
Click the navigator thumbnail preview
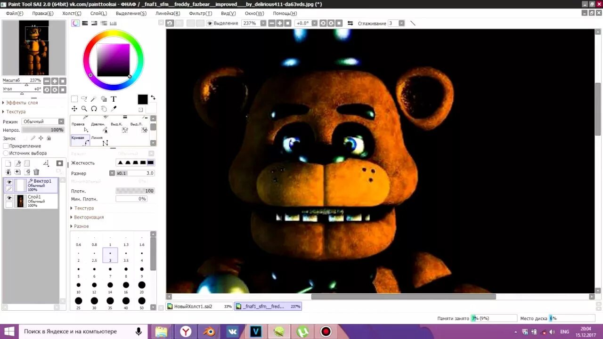[33, 48]
